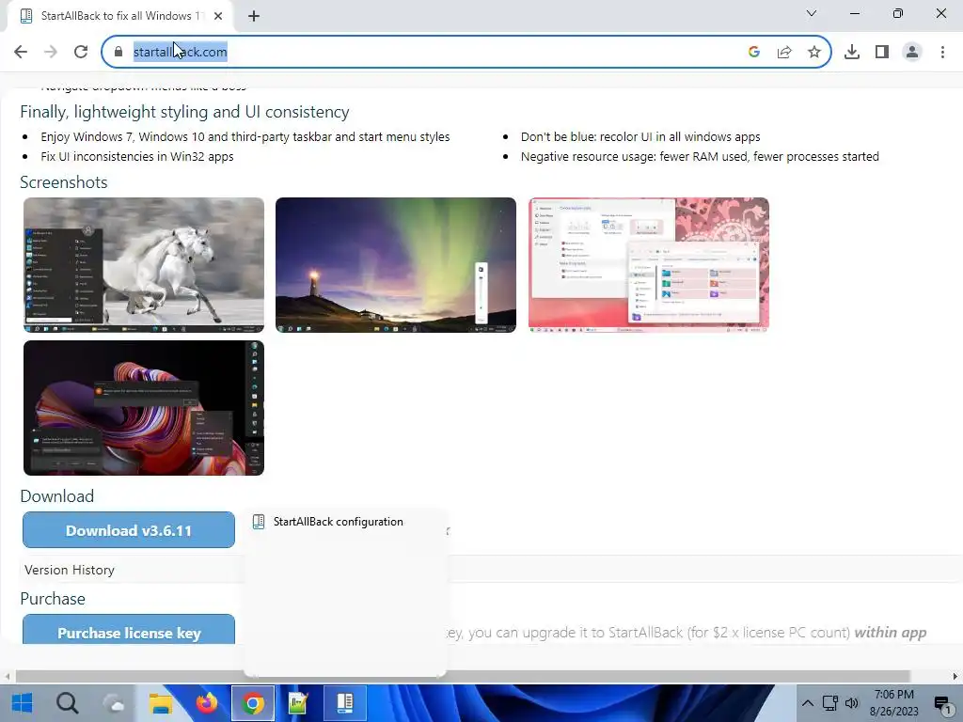Image resolution: width=963 pixels, height=722 pixels.
Task: Open the Chrome downloads icon
Action: [852, 52]
